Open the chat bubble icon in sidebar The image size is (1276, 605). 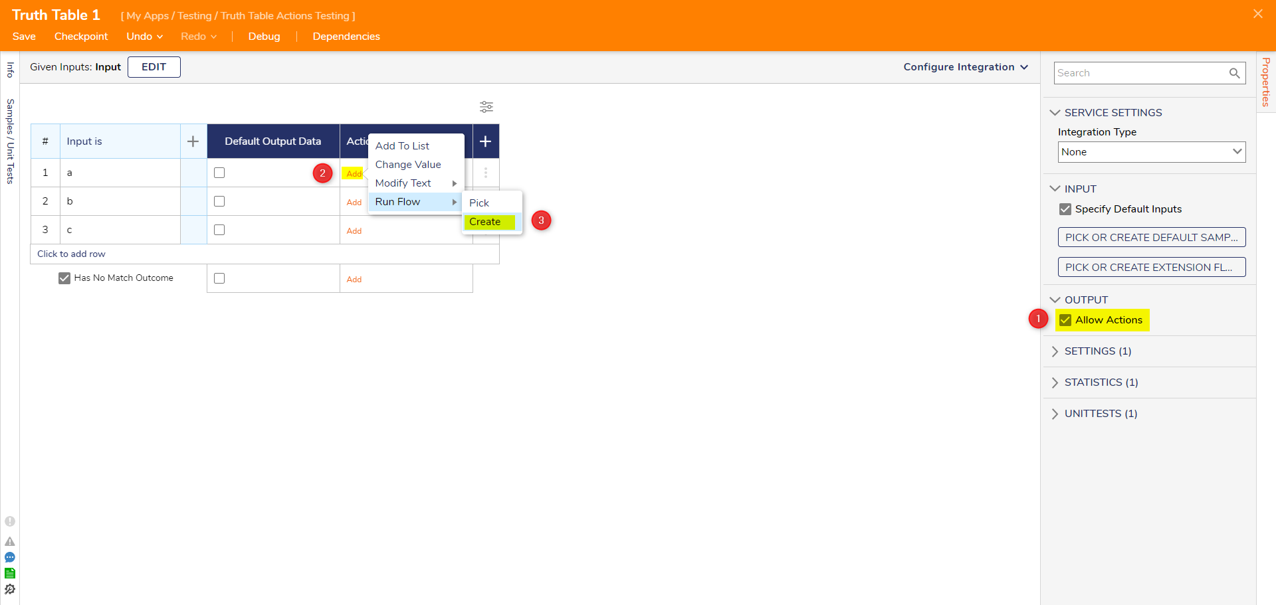[10, 557]
